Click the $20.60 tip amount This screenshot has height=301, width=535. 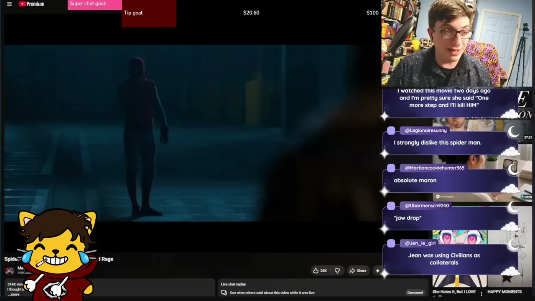point(251,13)
